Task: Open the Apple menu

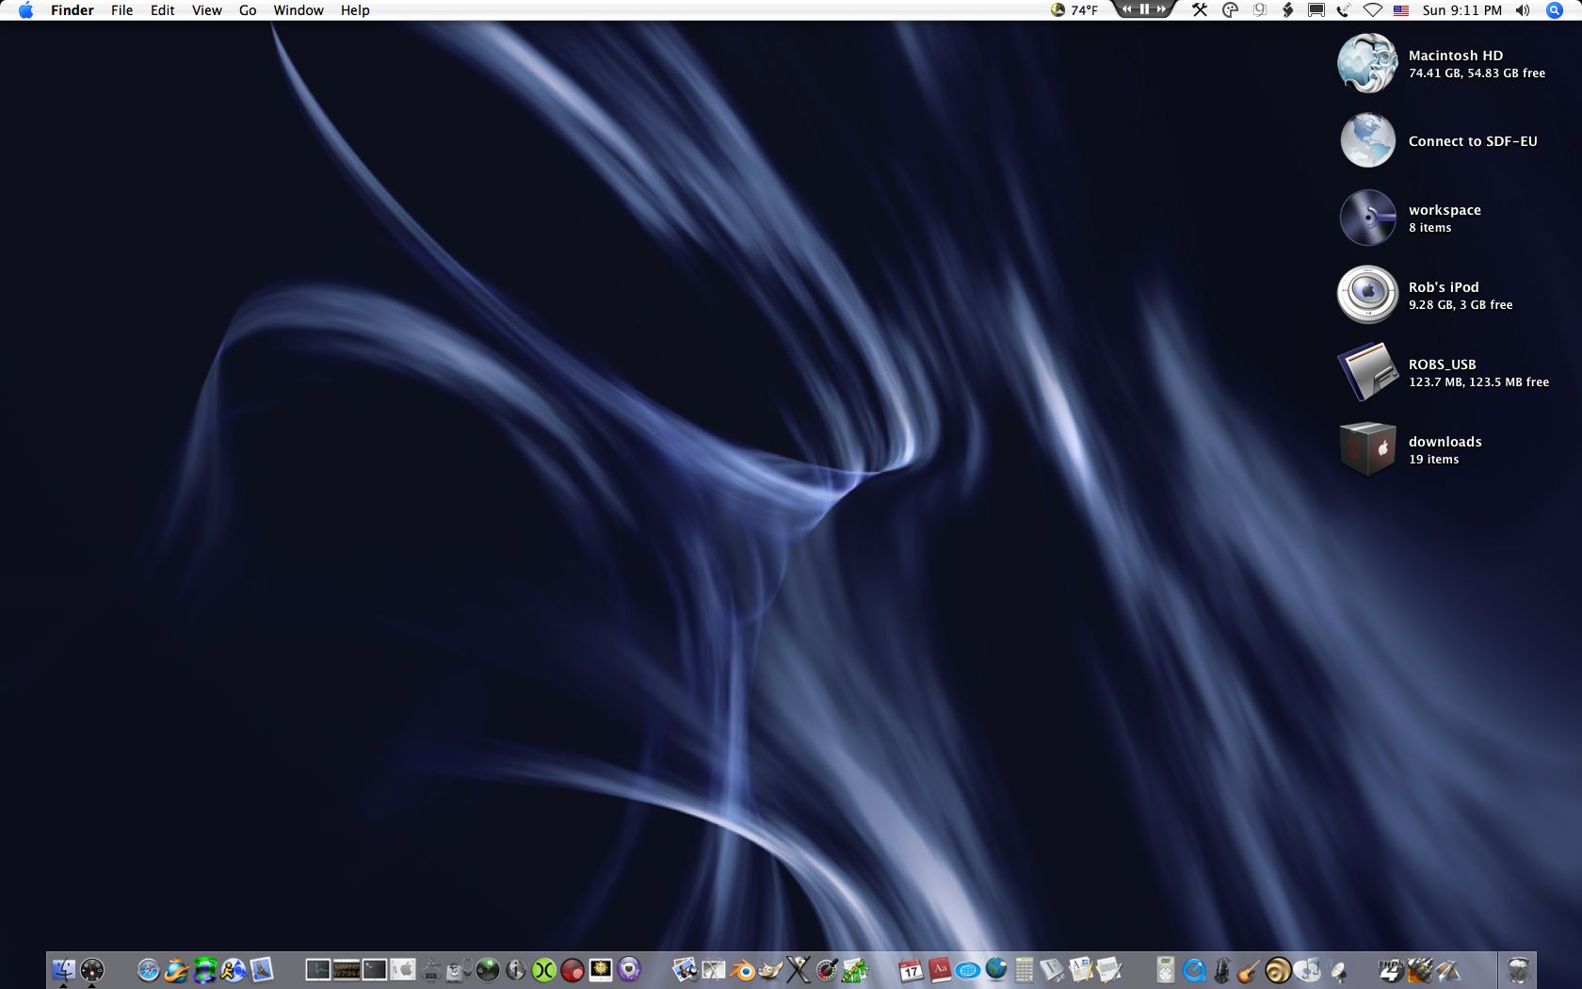Action: [25, 10]
